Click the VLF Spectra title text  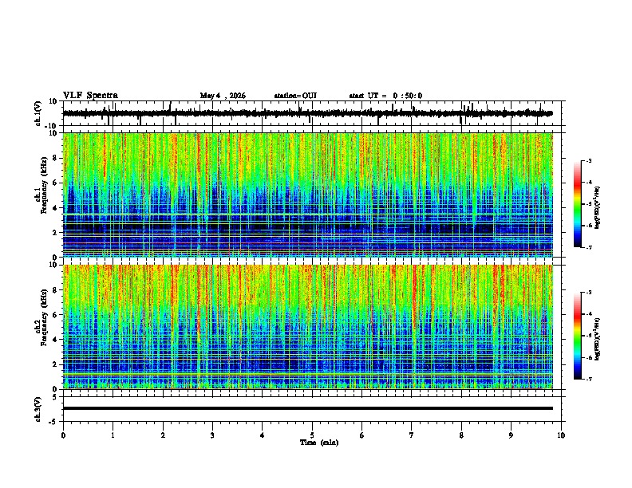pos(90,96)
